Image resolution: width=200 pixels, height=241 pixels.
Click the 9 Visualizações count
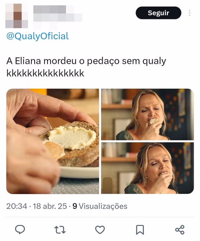(x=100, y=206)
